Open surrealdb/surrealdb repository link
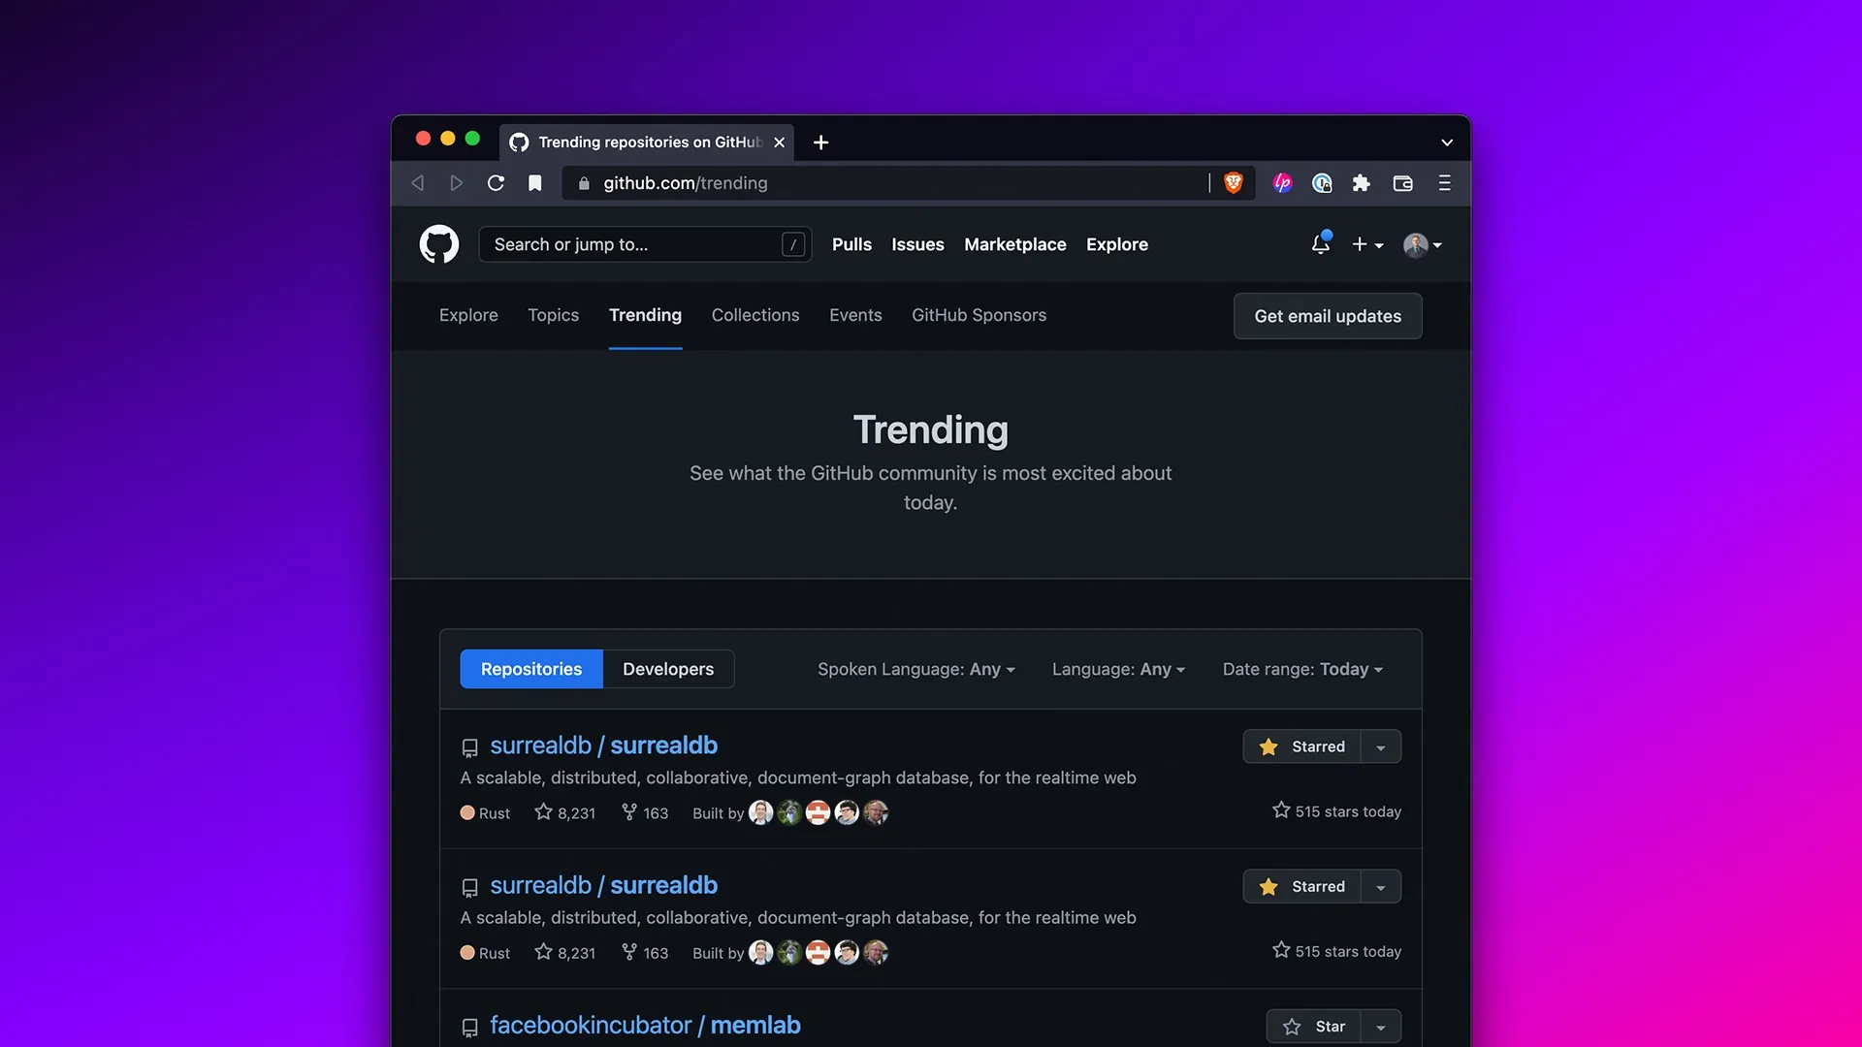The width and height of the screenshot is (1862, 1047). point(602,744)
